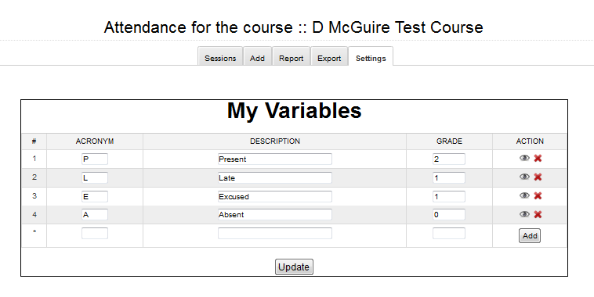Go to the Report tab

coord(291,58)
